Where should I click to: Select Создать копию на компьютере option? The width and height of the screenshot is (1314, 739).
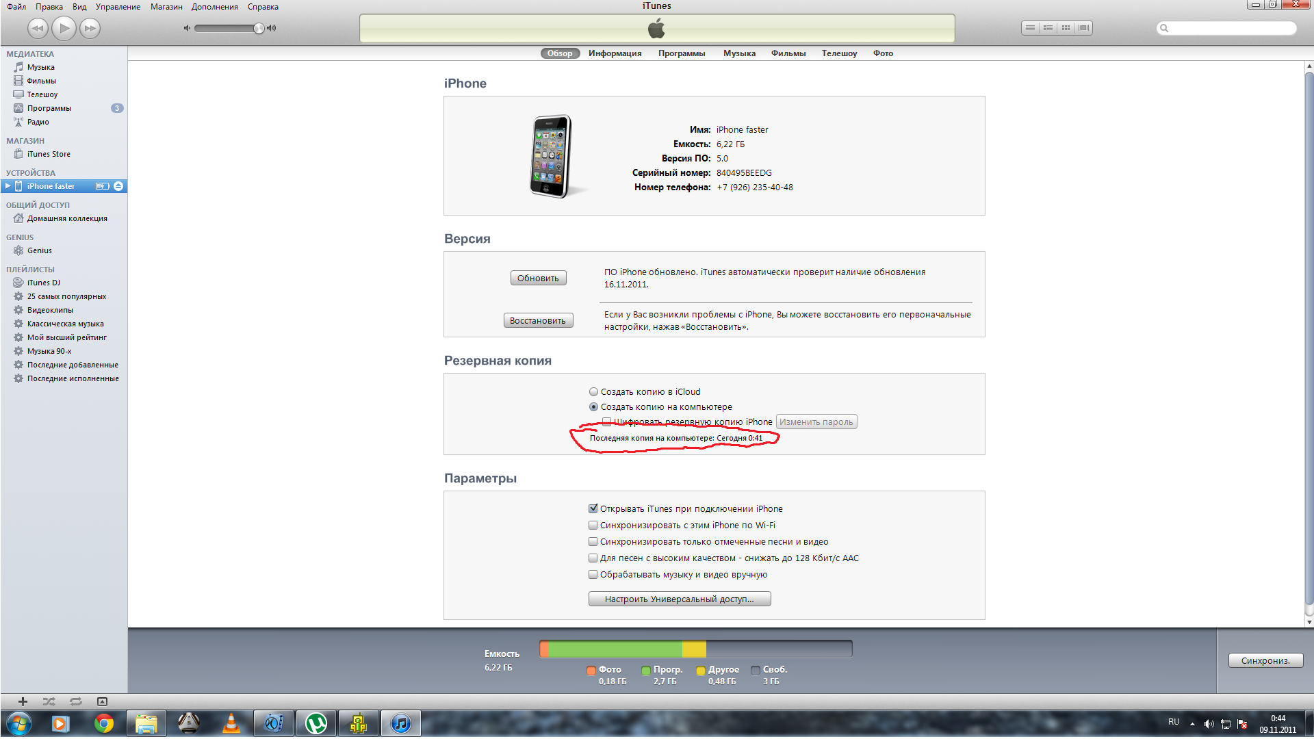[593, 407]
